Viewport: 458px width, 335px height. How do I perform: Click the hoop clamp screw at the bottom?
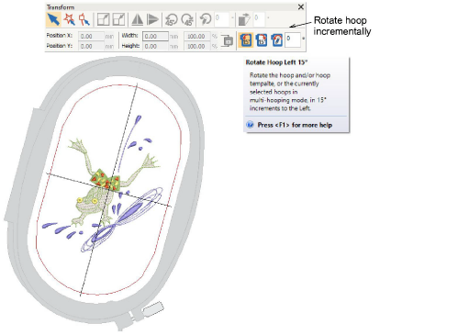pos(153,308)
